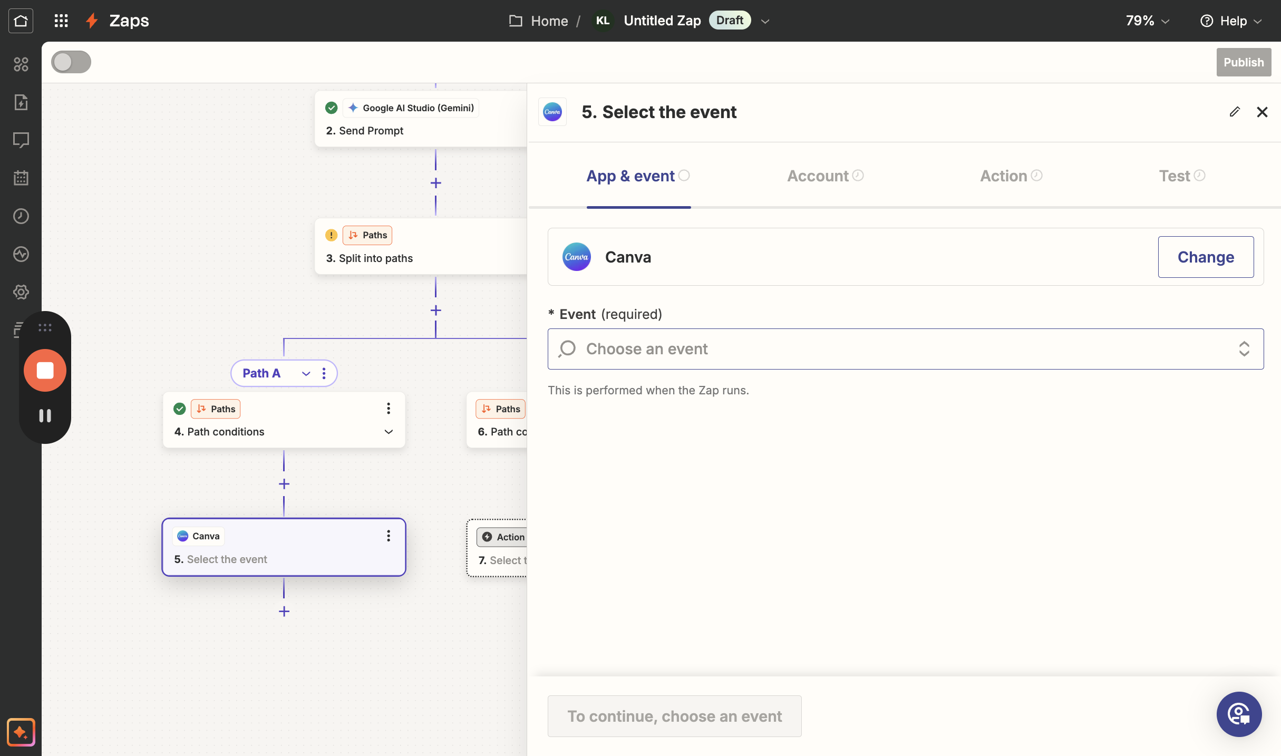Expand the step 4 Path conditions chevron
Viewport: 1281px width, 756px height.
(389, 432)
